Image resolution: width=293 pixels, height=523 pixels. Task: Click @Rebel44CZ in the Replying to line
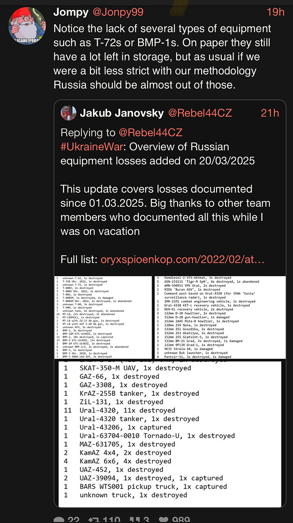tap(150, 132)
